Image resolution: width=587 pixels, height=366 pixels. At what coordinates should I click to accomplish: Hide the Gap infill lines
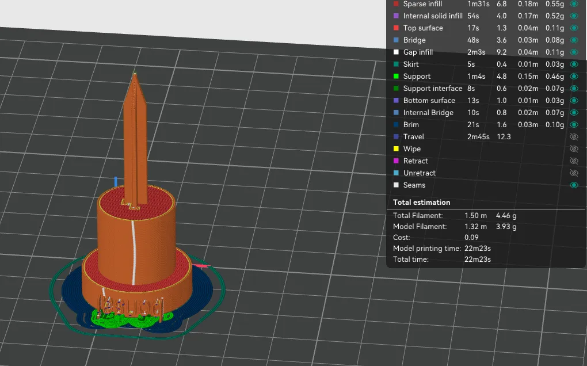tap(574, 52)
